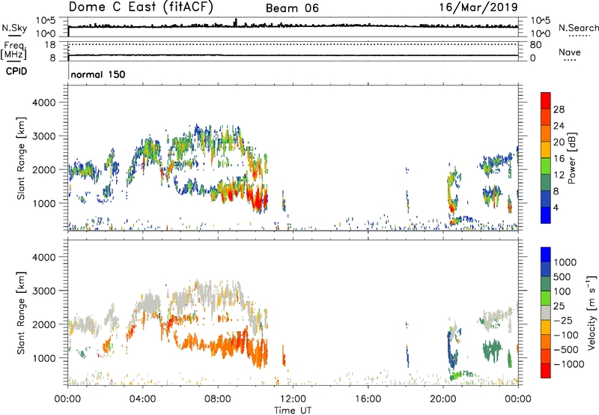Click the 'CPID' label
Image resolution: width=599 pixels, height=415 pixels.
click(16, 71)
